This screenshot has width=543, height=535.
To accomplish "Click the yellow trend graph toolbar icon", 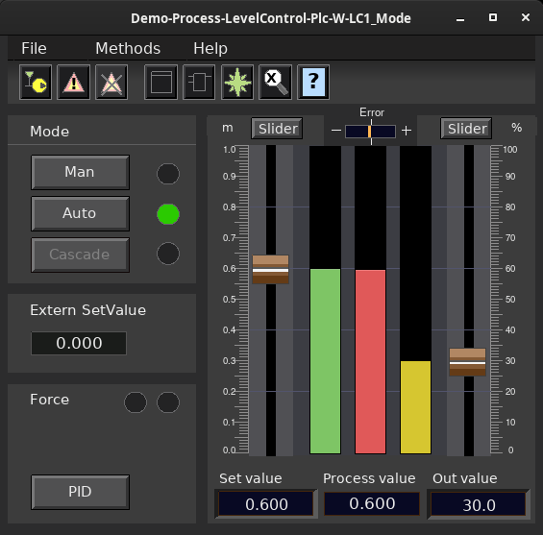I will (x=36, y=82).
